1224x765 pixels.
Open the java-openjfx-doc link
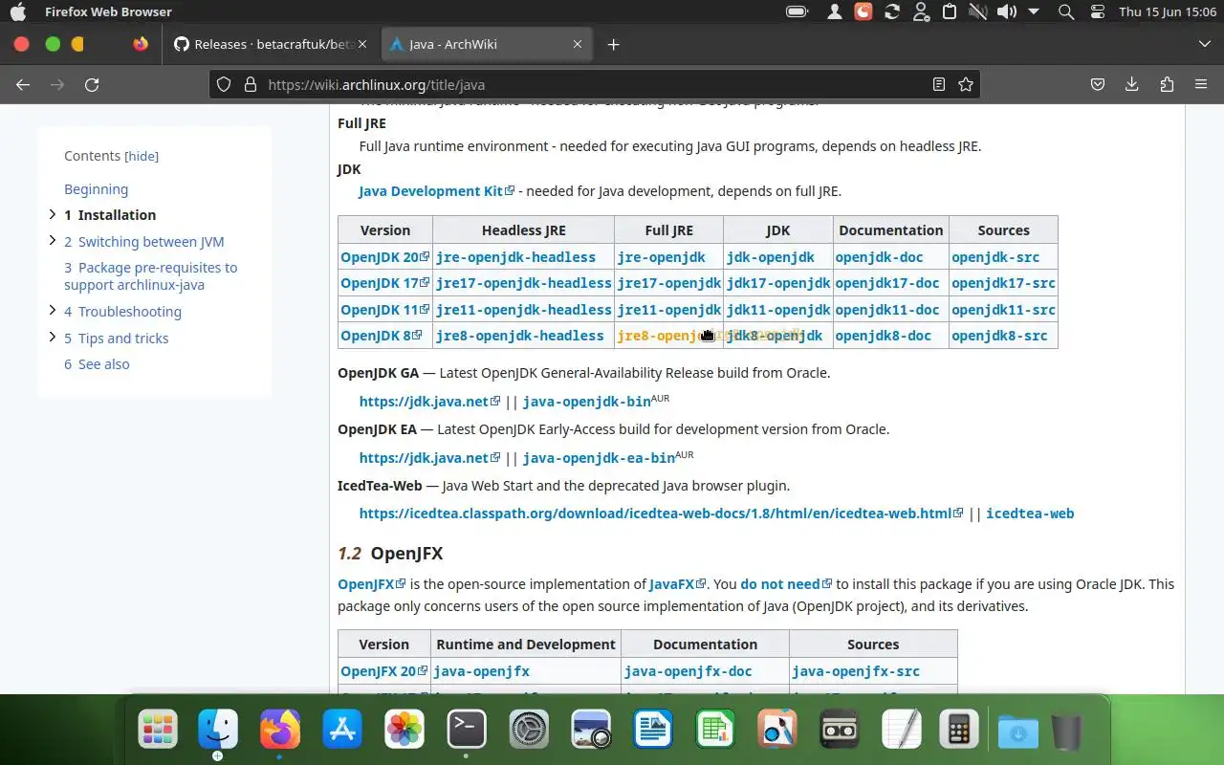(x=688, y=671)
